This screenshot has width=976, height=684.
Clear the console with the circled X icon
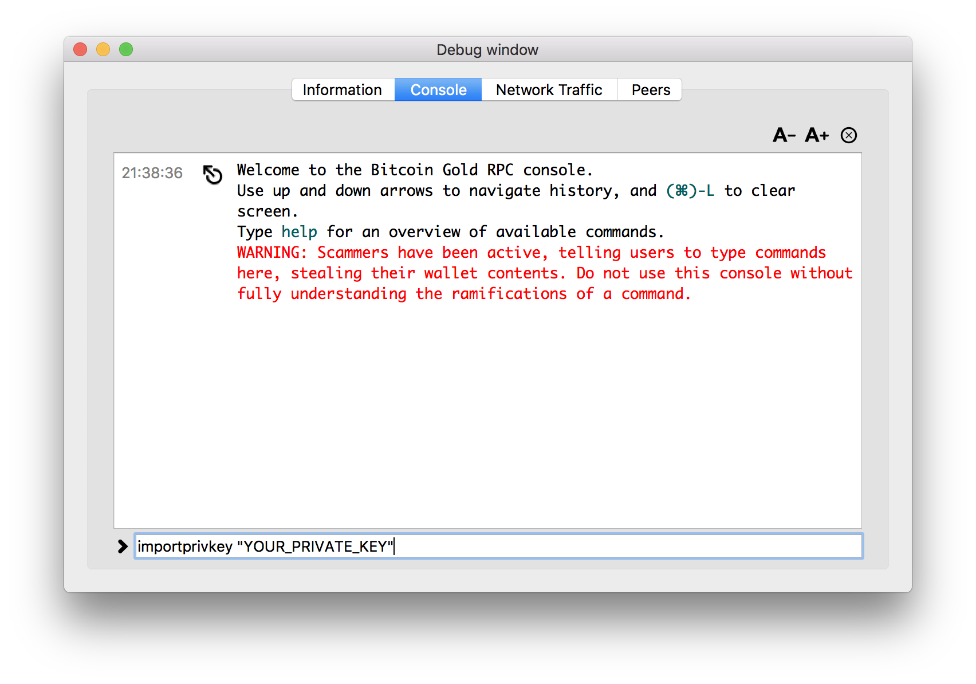coord(849,135)
